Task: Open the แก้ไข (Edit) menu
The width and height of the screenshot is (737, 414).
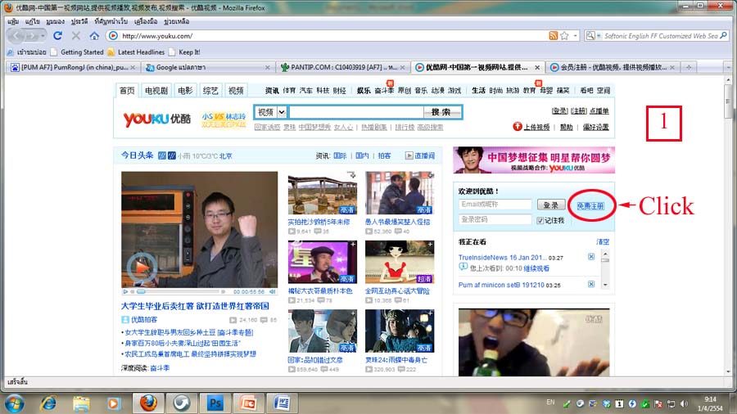Action: tap(33, 21)
